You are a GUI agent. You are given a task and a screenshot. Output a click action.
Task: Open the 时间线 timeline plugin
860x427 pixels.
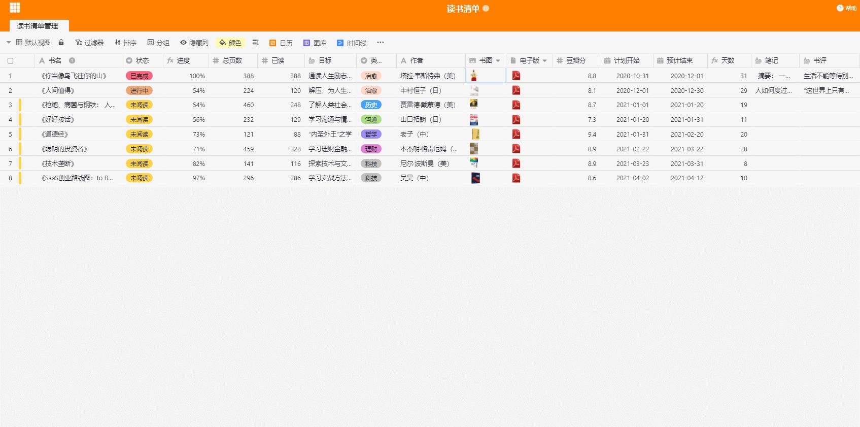(352, 43)
